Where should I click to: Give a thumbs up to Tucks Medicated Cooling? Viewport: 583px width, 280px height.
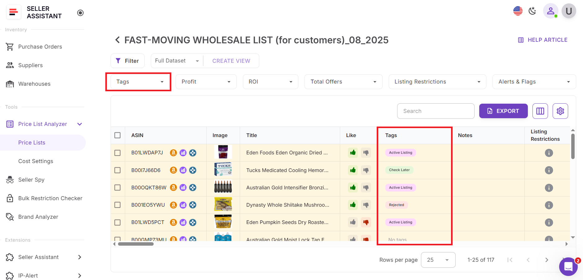352,170
